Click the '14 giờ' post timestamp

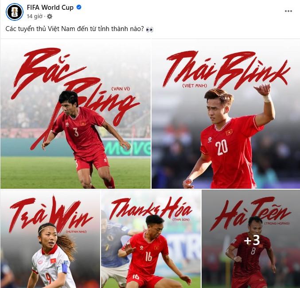coord(35,16)
